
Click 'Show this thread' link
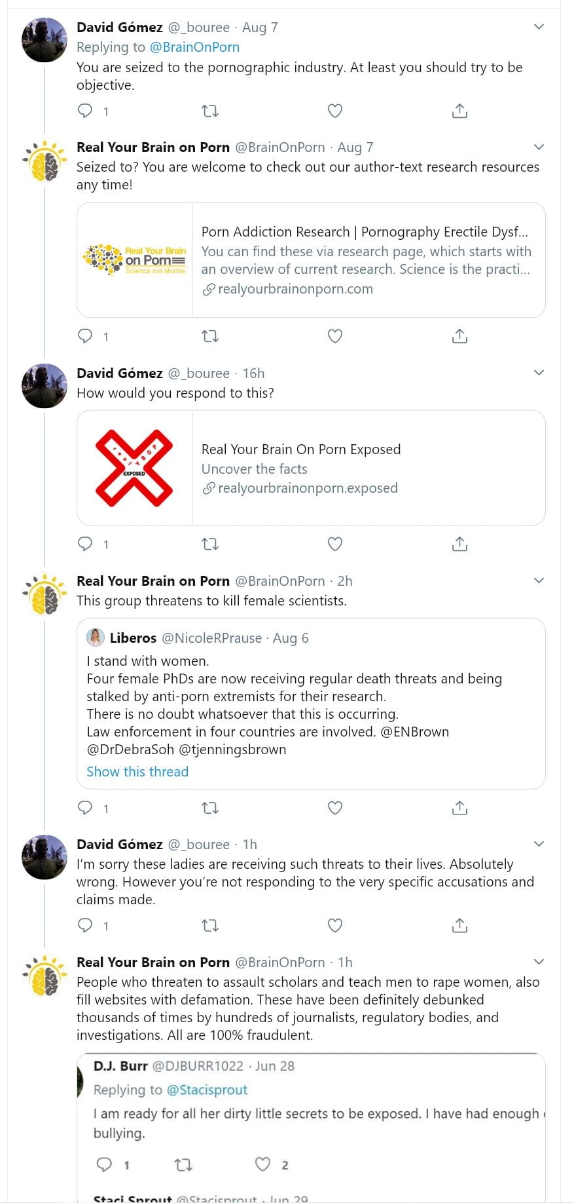[x=137, y=772]
